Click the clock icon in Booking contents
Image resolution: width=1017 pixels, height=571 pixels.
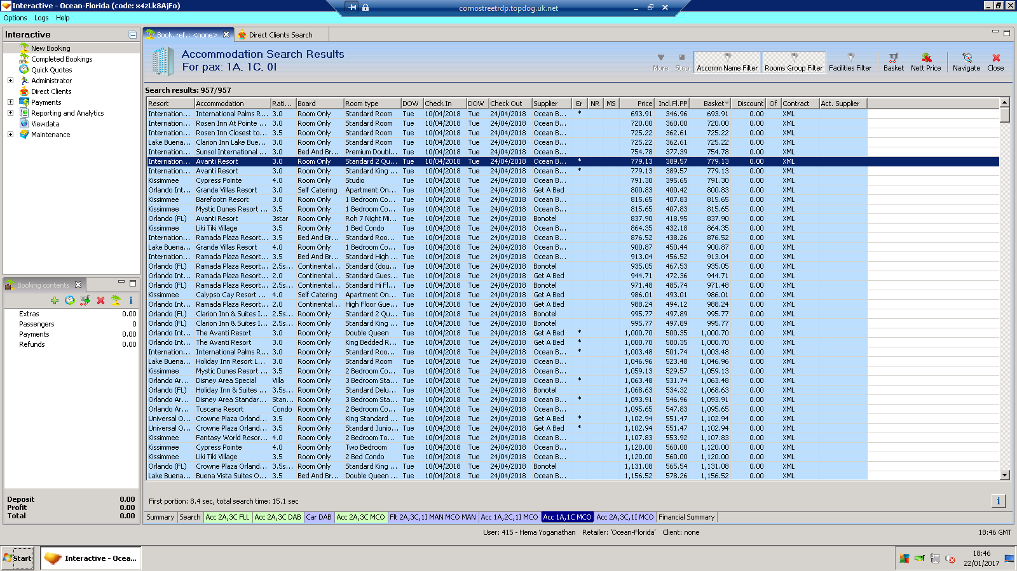(70, 300)
